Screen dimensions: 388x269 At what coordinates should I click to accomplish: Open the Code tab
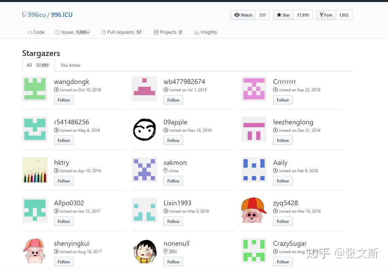[36, 32]
